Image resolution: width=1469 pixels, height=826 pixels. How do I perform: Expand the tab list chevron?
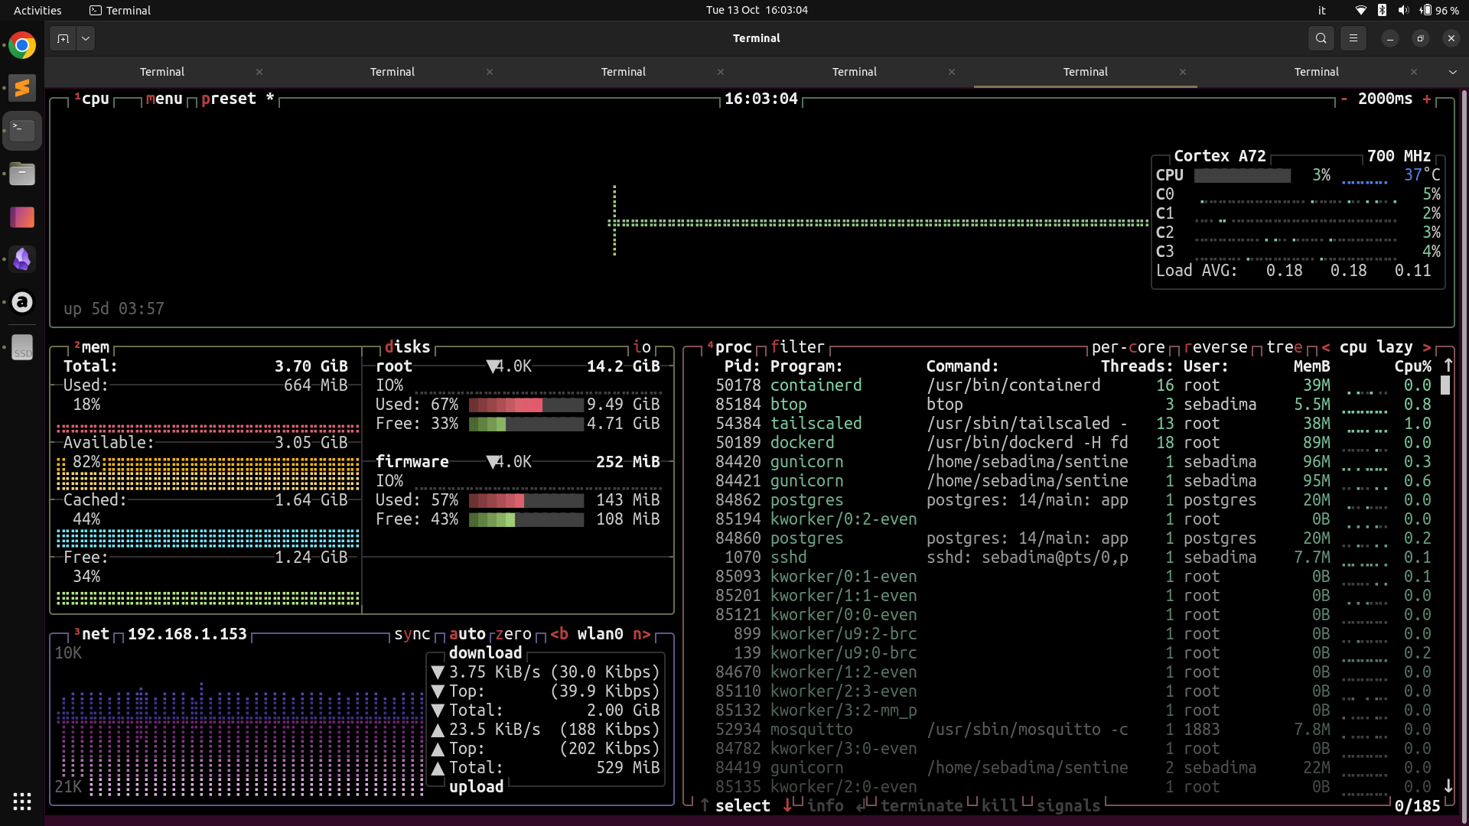(1452, 72)
